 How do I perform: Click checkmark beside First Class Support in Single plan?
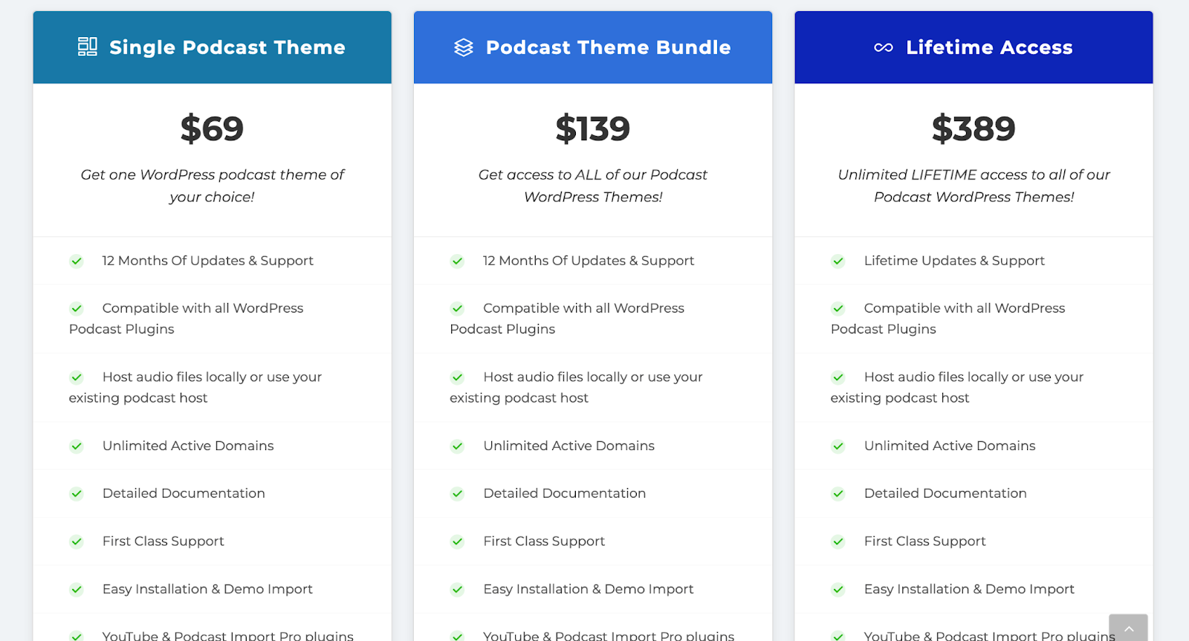tap(77, 541)
